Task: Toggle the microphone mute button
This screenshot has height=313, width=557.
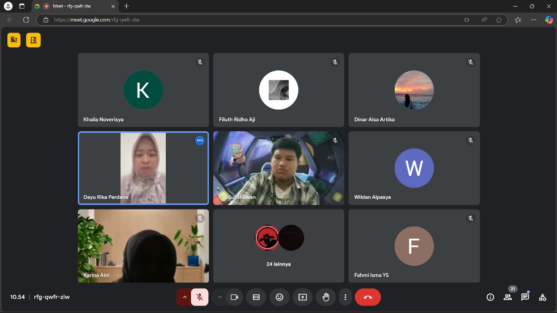Action: point(200,297)
